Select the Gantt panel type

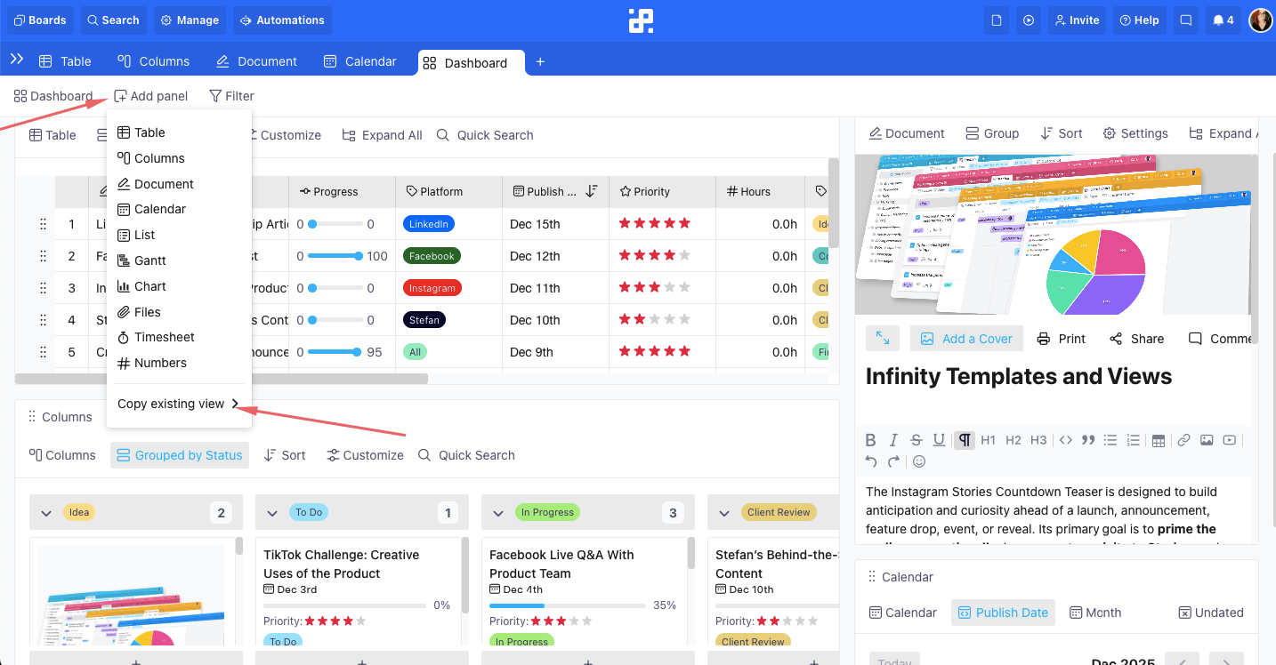click(x=149, y=260)
